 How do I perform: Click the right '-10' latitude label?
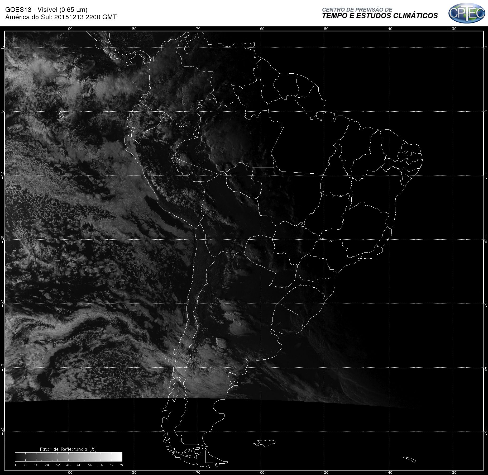[486, 176]
